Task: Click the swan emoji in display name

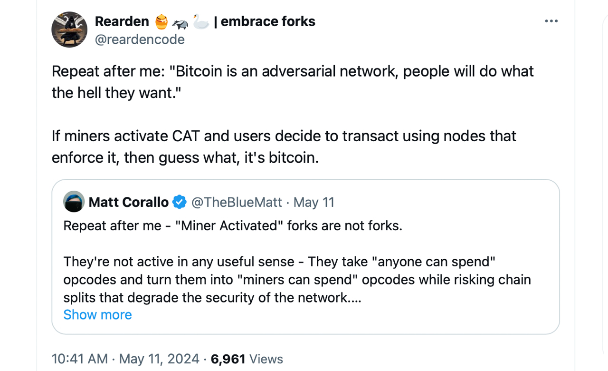Action: [201, 21]
